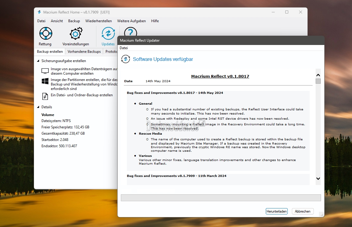This screenshot has height=227, width=352.
Task: Select Image von ausgewählten Datenträgern task
Action: pos(84,71)
